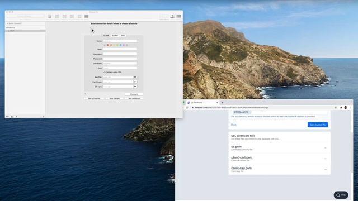
Task: Click the Username input field
Action: [120, 54]
